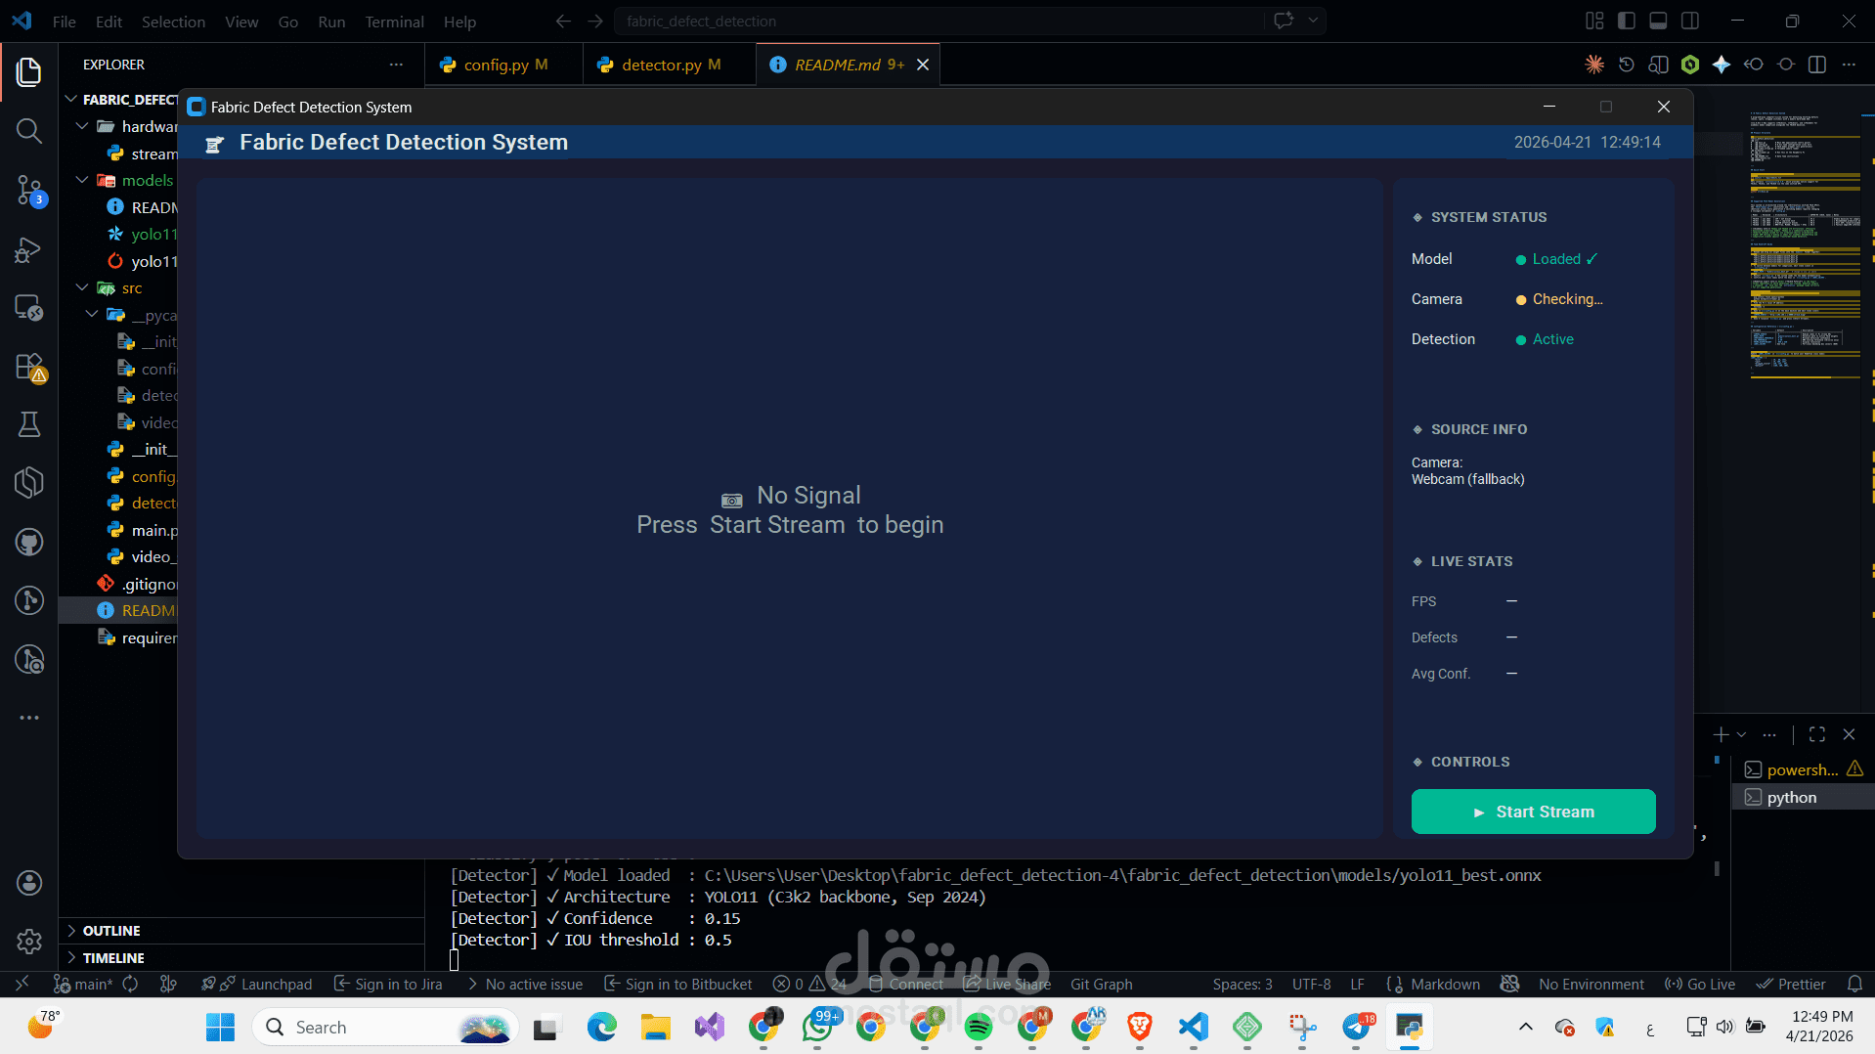Switch to the config.py editor tab

503,65
